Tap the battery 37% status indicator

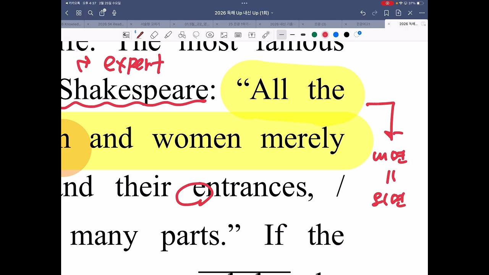pyautogui.click(x=416, y=3)
